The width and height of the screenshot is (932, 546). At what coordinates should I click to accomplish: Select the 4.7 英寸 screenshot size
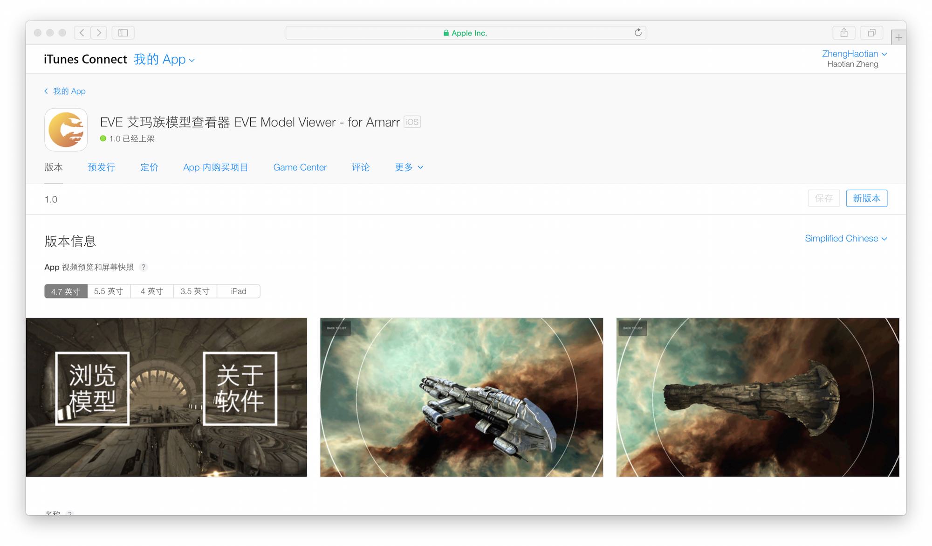(x=66, y=291)
